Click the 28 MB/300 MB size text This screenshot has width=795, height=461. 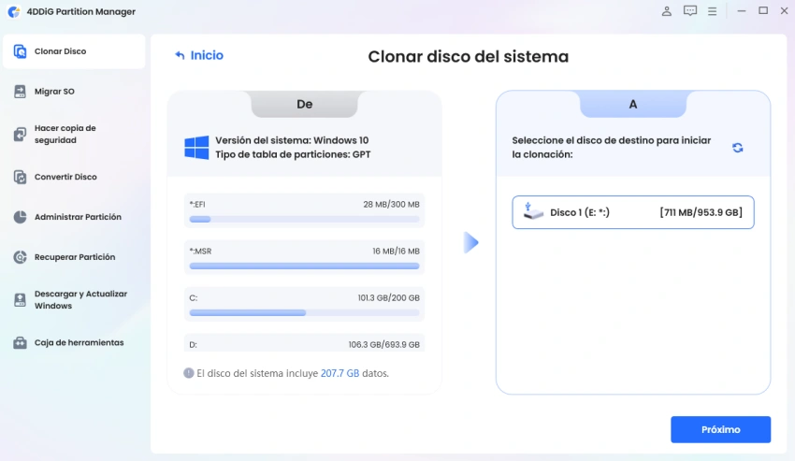coord(391,205)
